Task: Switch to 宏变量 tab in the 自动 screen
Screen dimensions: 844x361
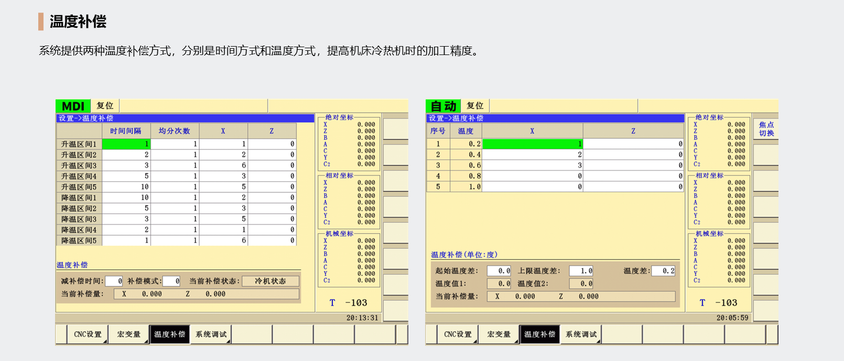Action: tap(499, 334)
